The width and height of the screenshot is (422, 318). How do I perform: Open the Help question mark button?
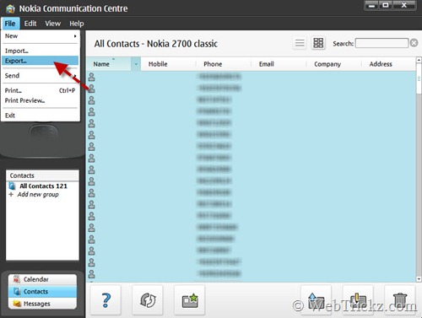(x=105, y=299)
